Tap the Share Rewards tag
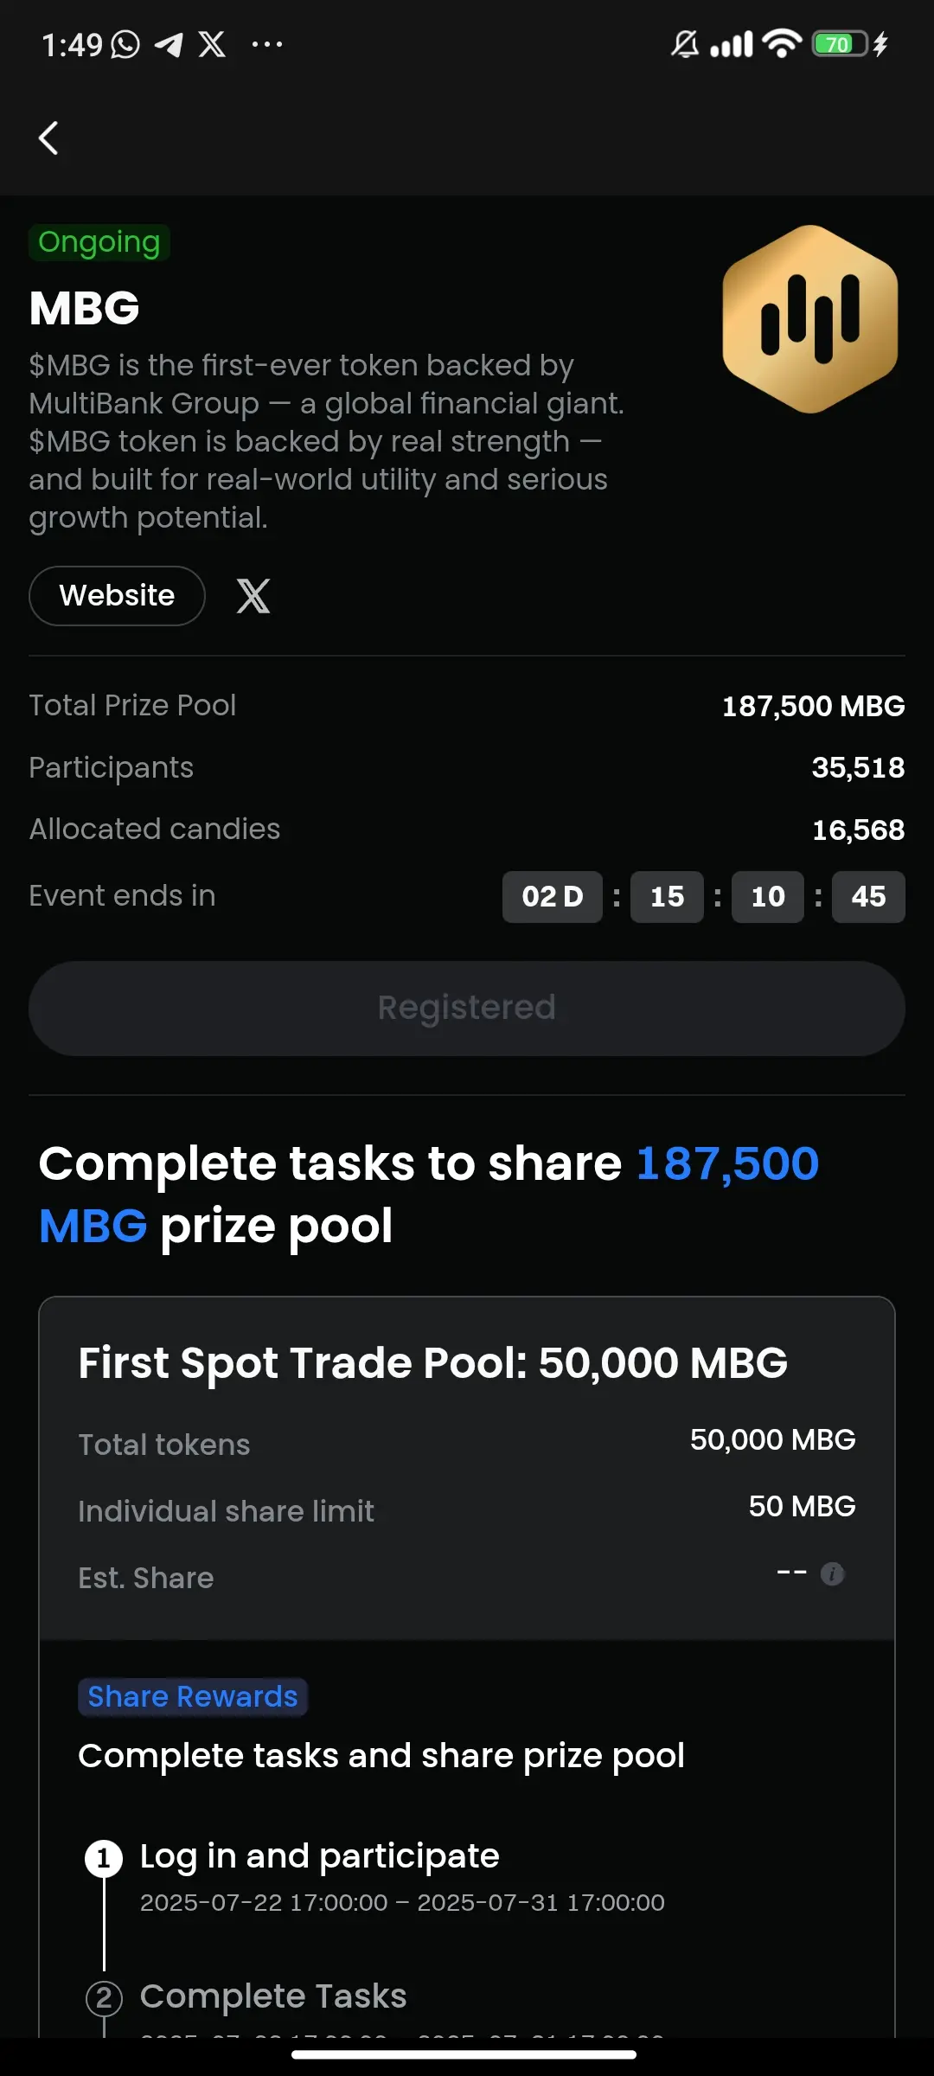934x2076 pixels. [x=193, y=1696]
